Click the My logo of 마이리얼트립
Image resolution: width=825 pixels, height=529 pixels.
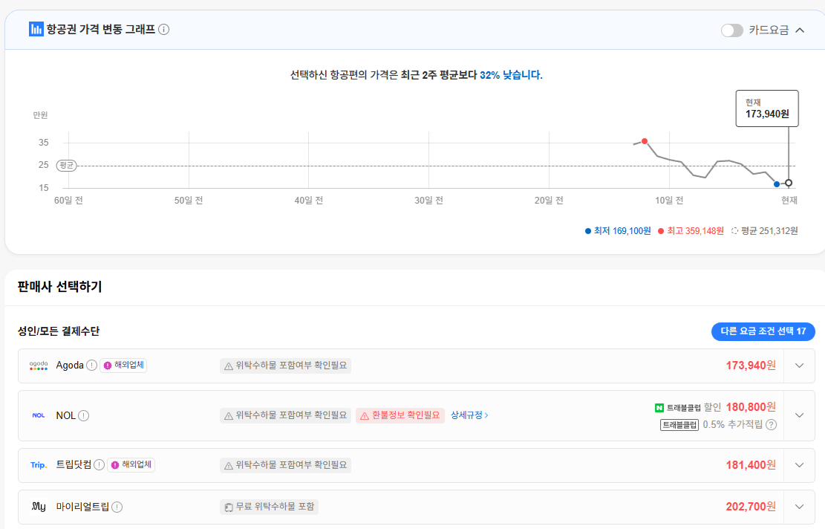[x=39, y=506]
